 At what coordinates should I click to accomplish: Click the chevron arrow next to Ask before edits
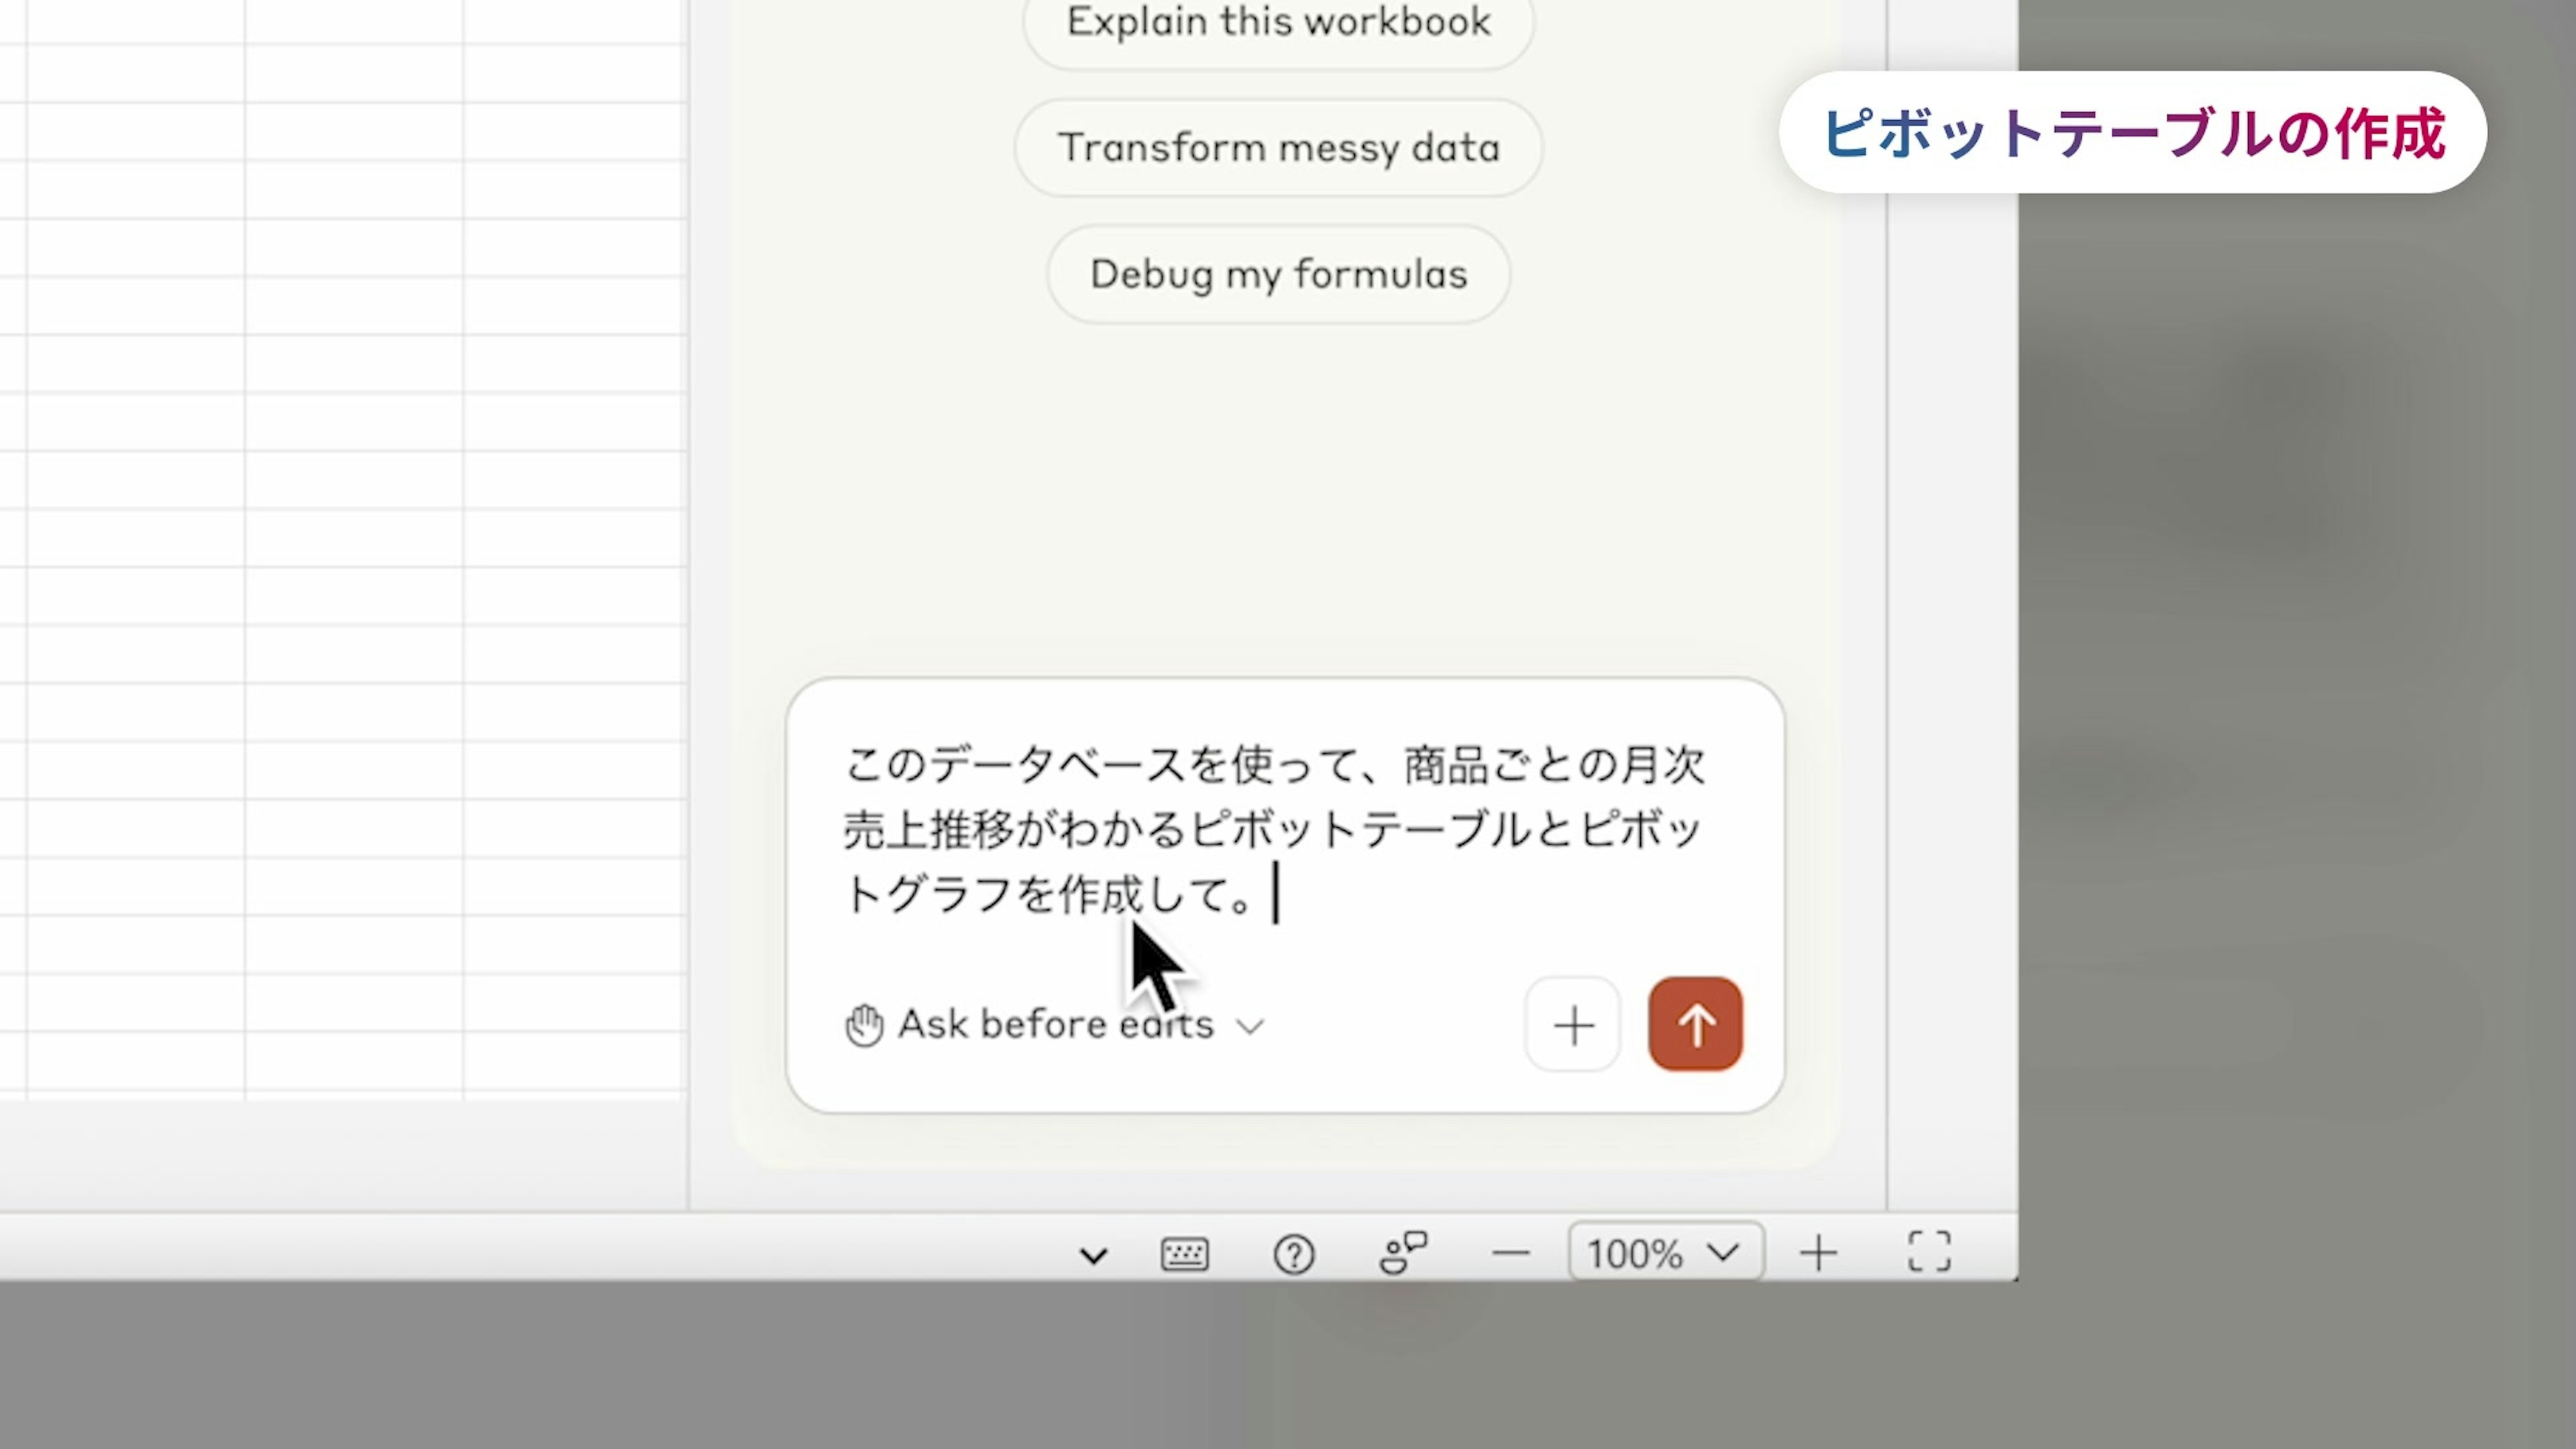coord(1250,1027)
